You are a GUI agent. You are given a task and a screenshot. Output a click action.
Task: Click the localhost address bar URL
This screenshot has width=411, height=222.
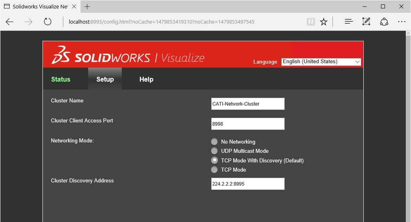161,22
